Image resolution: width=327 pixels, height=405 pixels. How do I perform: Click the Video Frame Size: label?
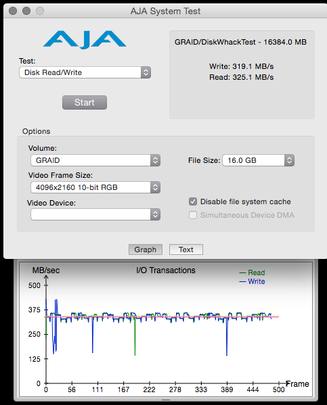coord(60,175)
